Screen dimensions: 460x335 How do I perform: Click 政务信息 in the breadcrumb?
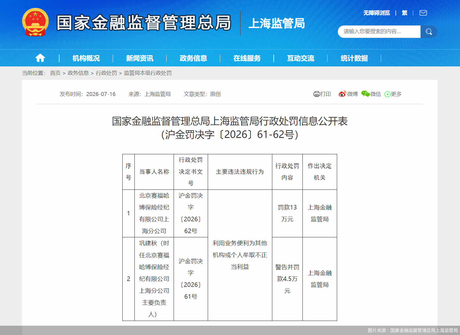pos(78,73)
